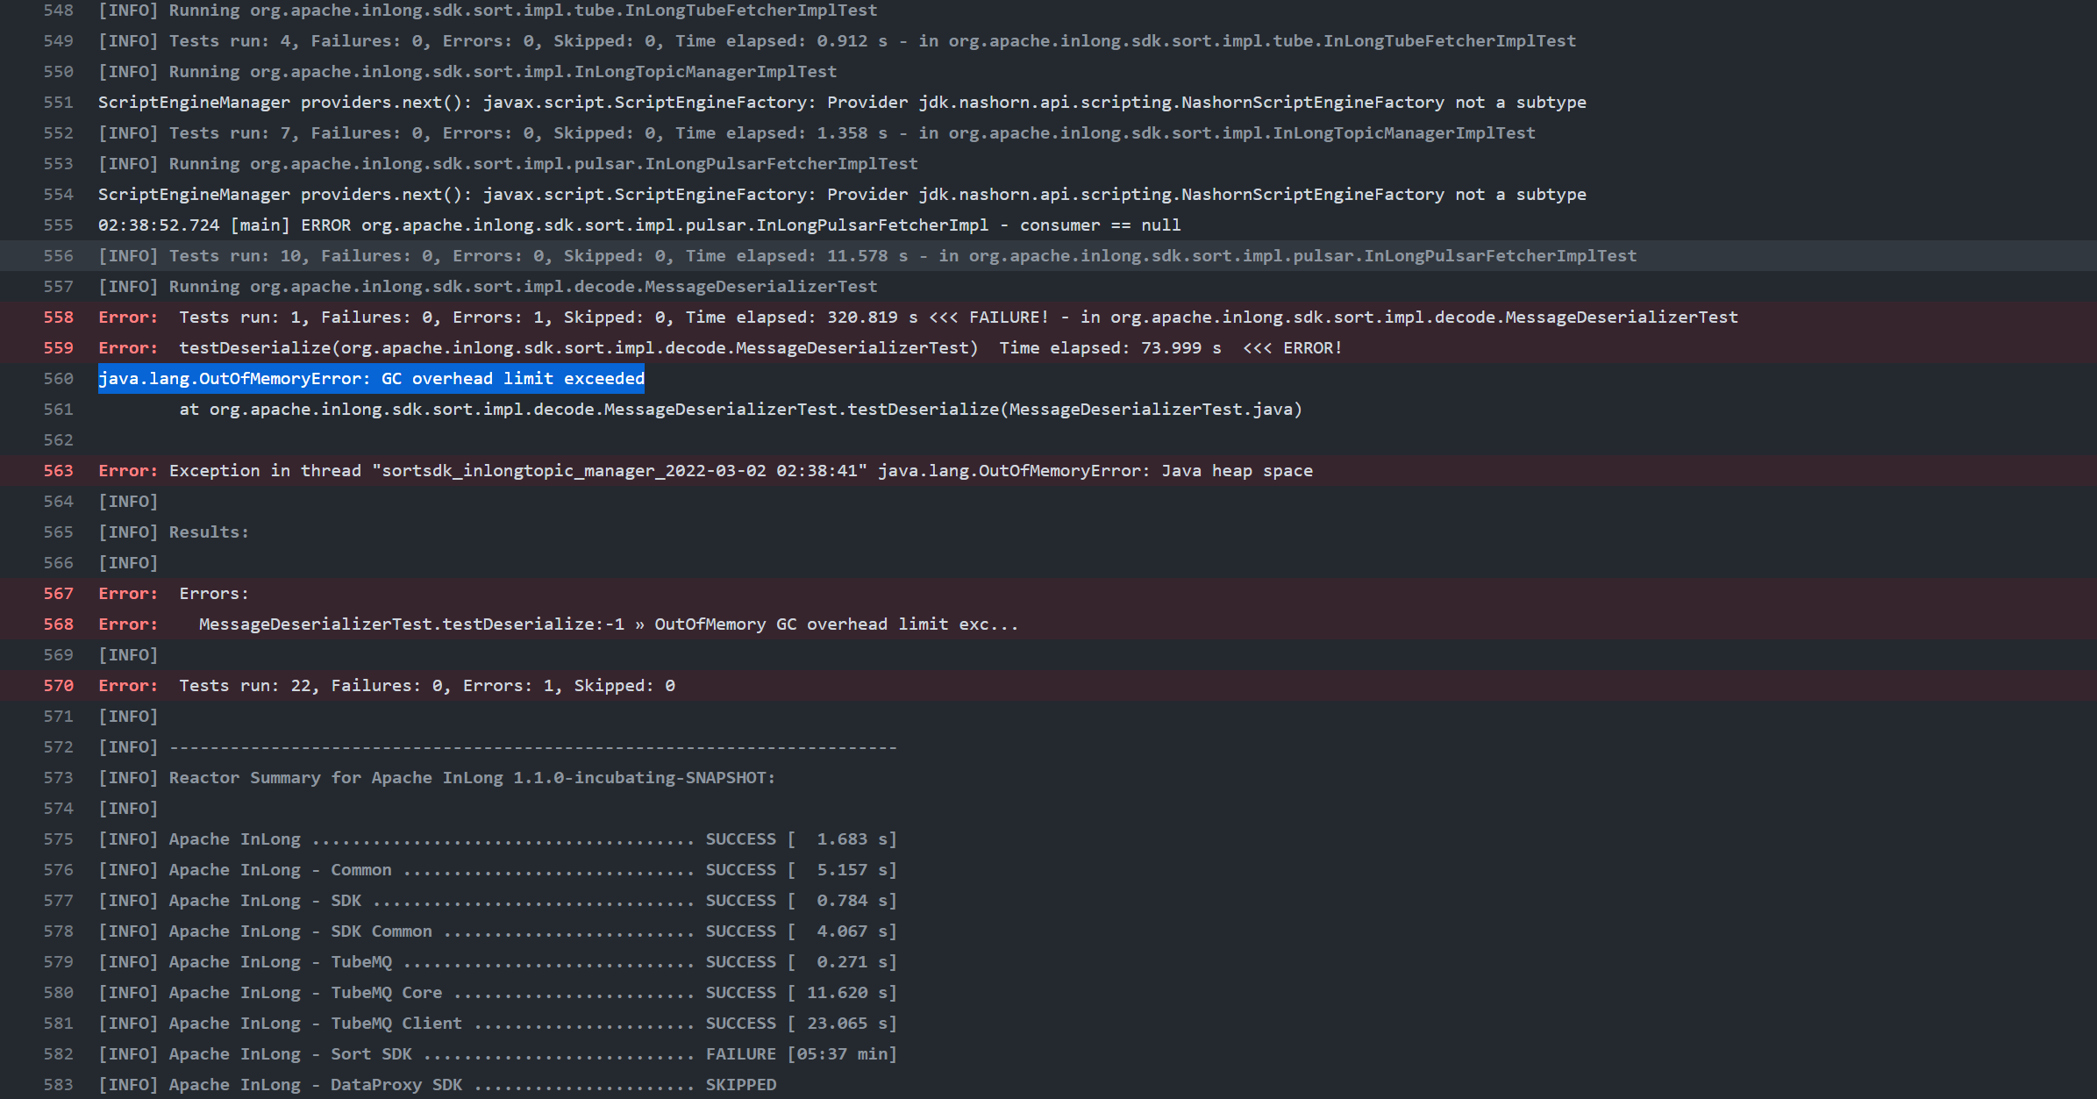
Task: Click line number 560
Action: pyautogui.click(x=59, y=379)
